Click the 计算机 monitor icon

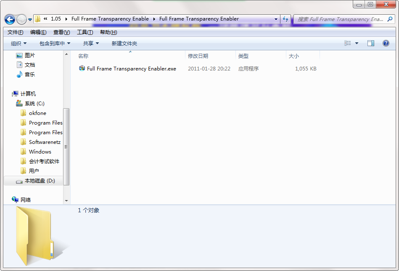pyautogui.click(x=15, y=94)
